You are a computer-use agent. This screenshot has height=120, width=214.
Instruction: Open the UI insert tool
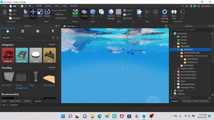[101, 13]
